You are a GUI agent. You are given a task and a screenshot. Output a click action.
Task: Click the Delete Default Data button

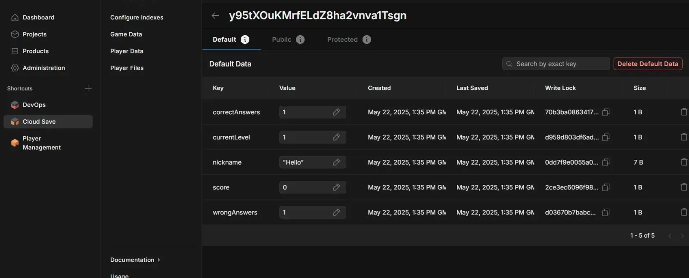click(648, 64)
